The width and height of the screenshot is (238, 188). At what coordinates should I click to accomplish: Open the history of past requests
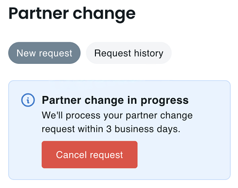(128, 53)
